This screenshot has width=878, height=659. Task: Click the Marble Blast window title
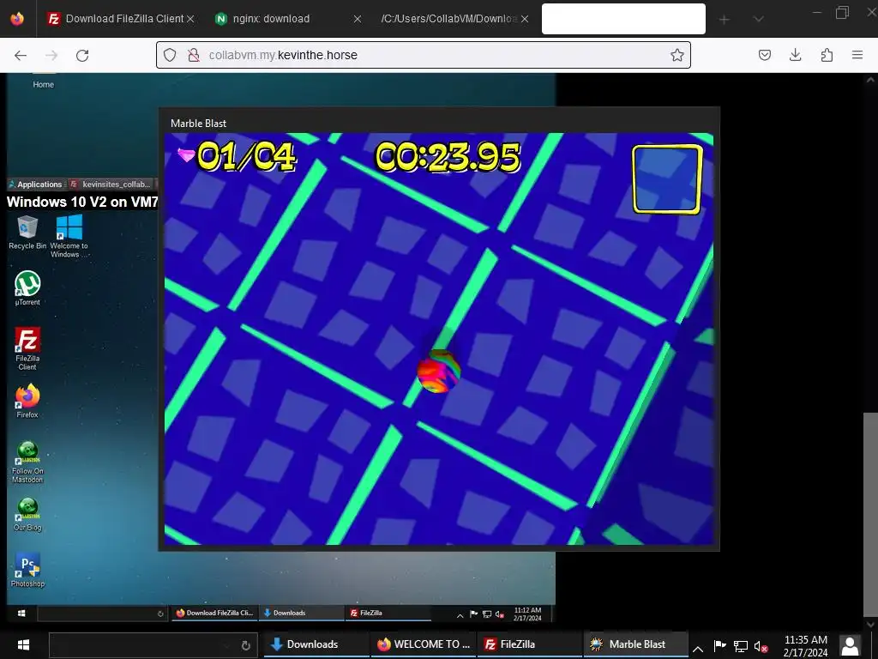coord(198,124)
